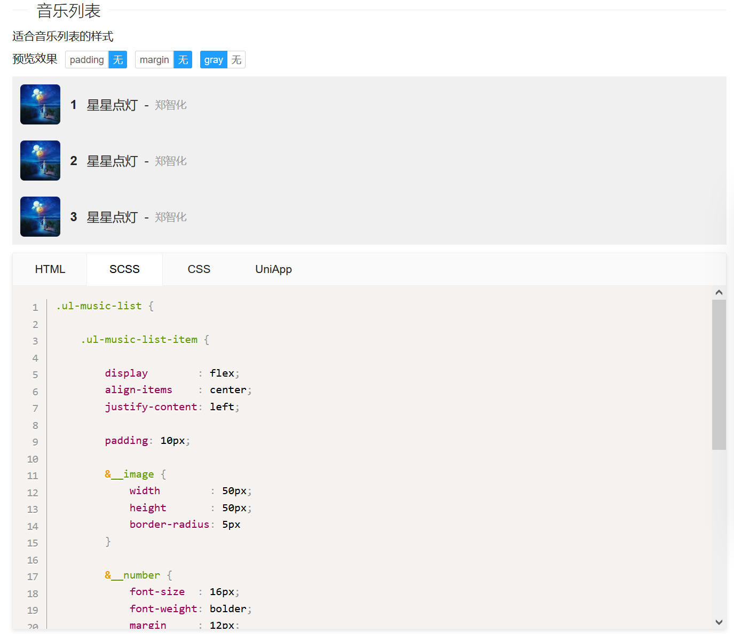The height and width of the screenshot is (640, 734).
Task: Click artist 郑智化 in first row
Action: click(x=171, y=105)
